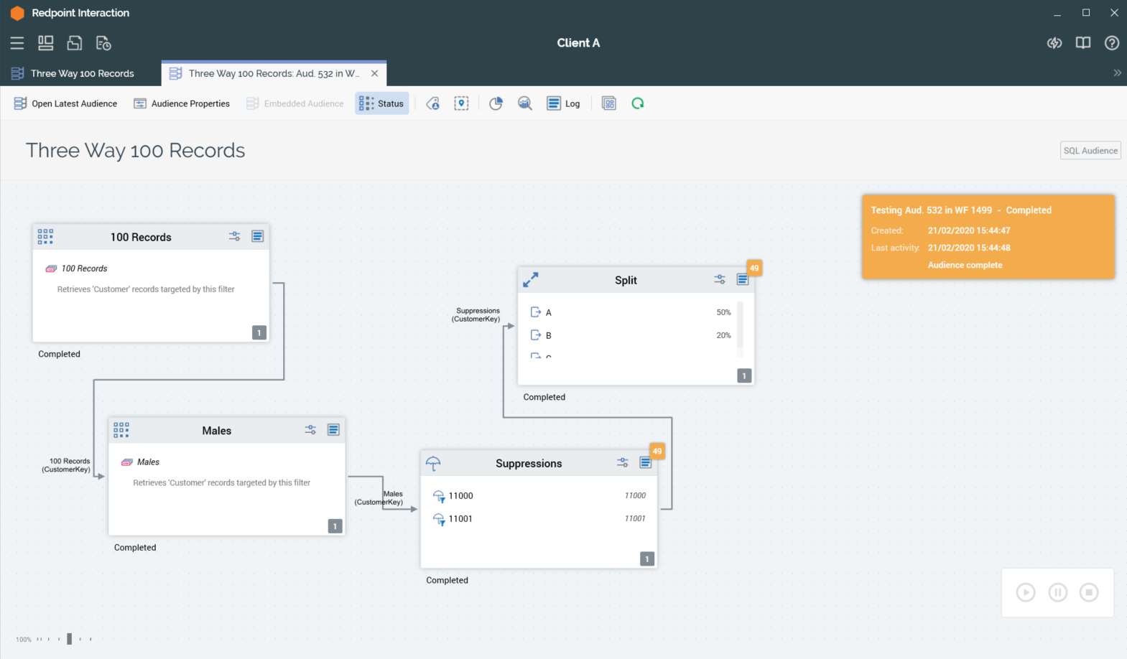Image resolution: width=1127 pixels, height=659 pixels.
Task: Open the hamburger main menu
Action: click(17, 43)
